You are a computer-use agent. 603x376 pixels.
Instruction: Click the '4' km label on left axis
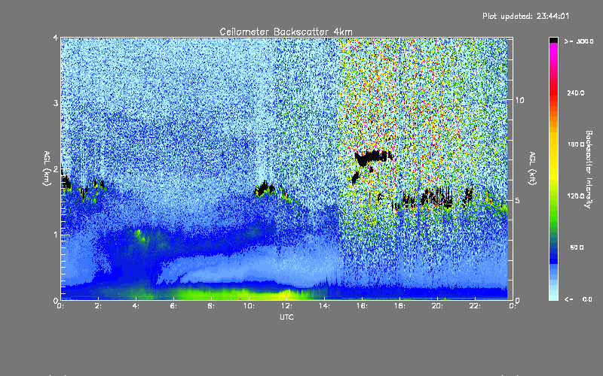(56, 38)
